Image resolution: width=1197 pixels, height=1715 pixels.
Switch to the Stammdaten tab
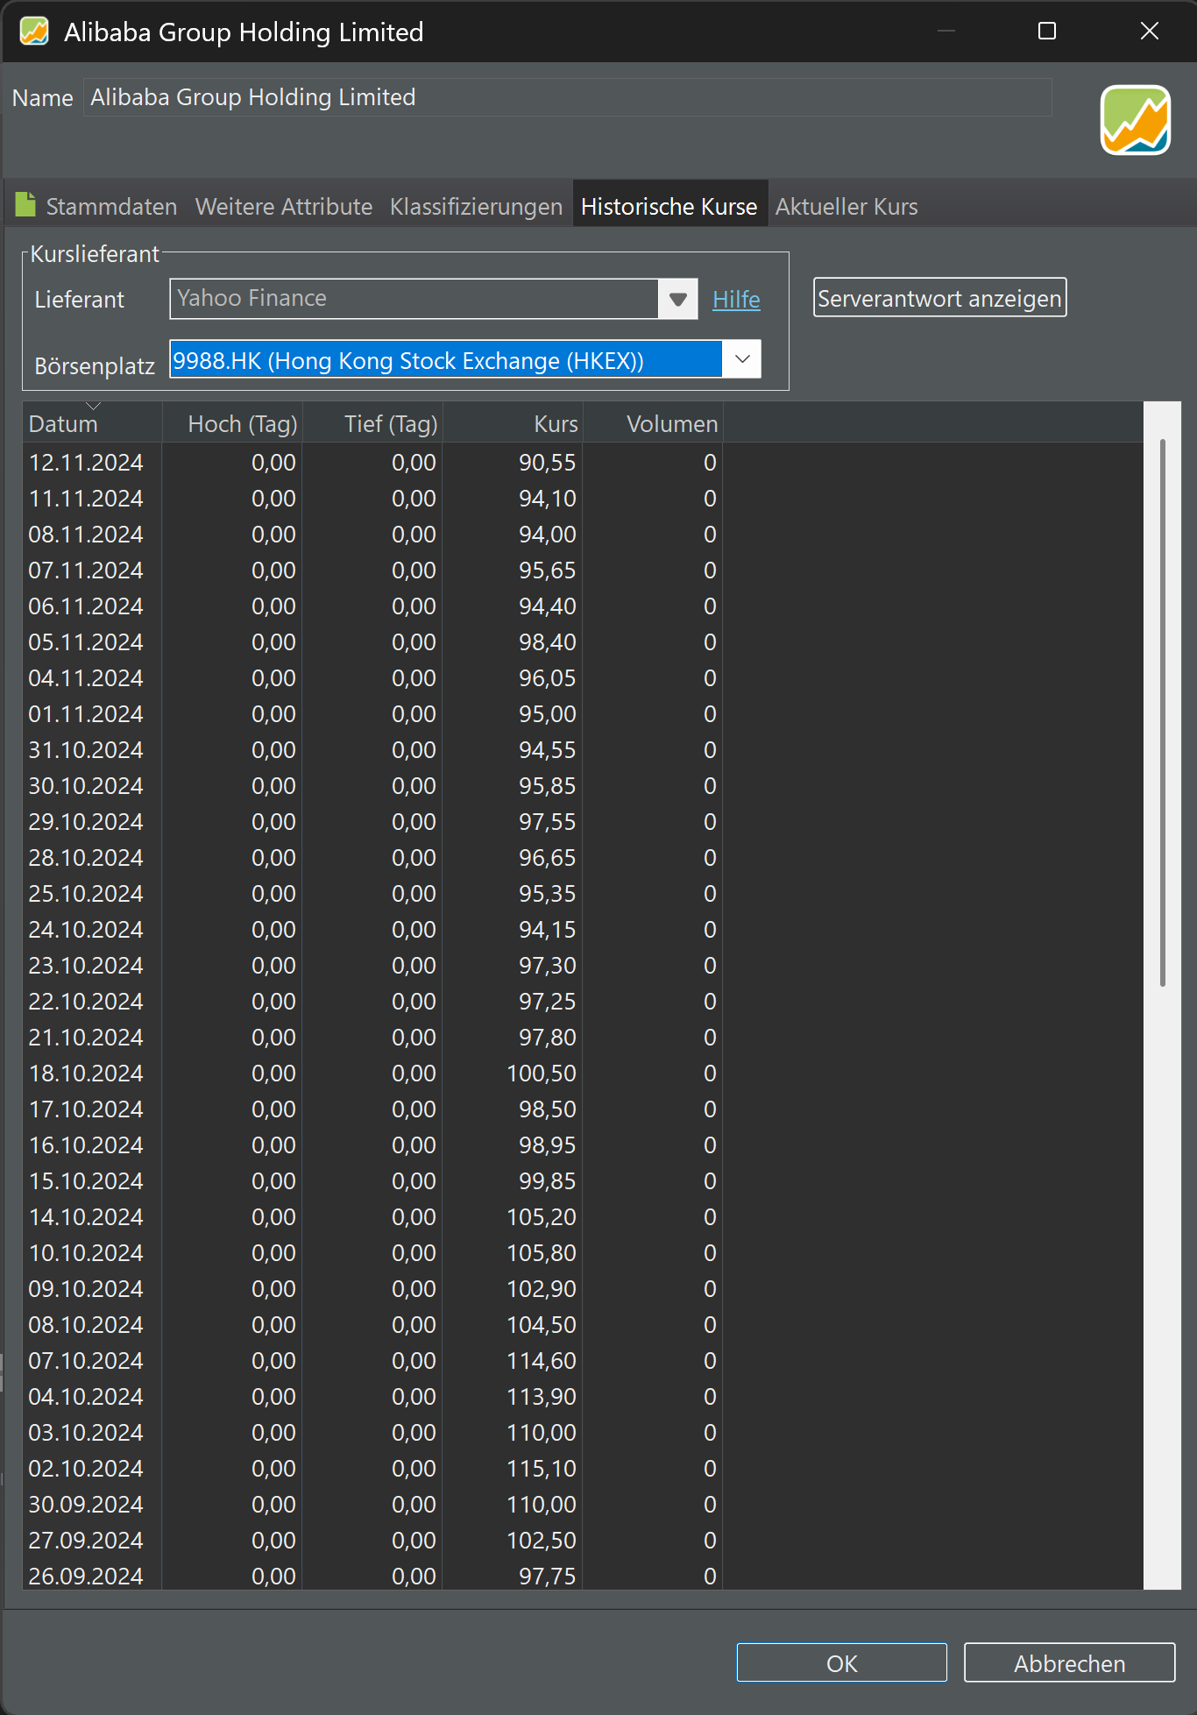pos(110,207)
